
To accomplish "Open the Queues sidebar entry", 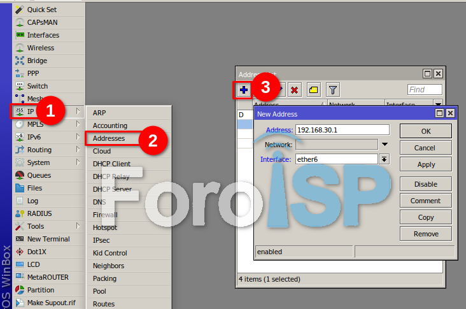I will coord(39,175).
